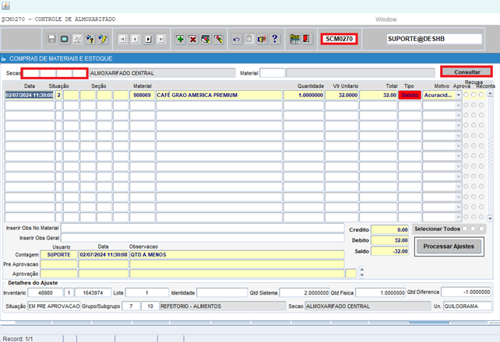Image resolution: width=500 pixels, height=342 pixels.
Task: Click date cell 02/07/2024 11:30:08 in grid
Action: 30,95
